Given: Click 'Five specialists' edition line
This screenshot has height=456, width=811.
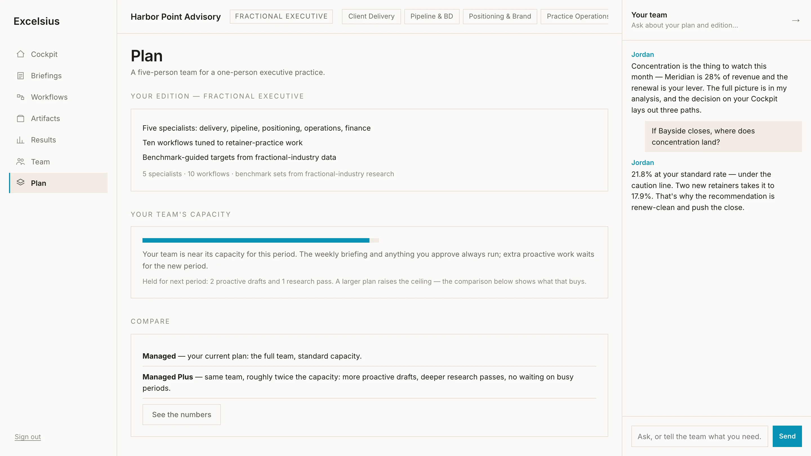Looking at the screenshot, I should tap(256, 128).
